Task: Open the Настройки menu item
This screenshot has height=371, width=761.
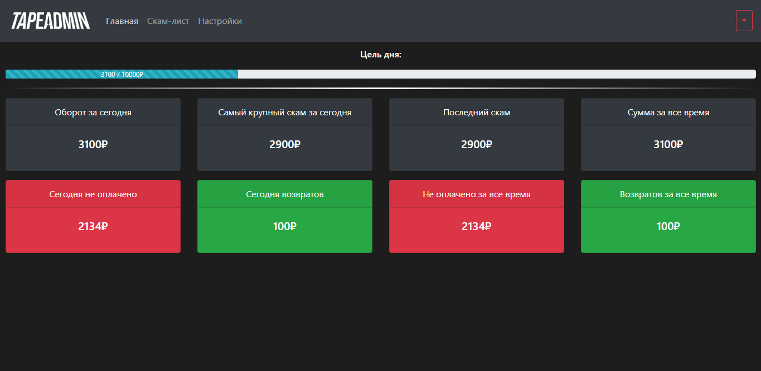Action: point(220,21)
